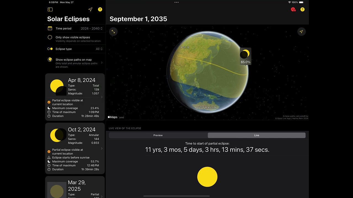This screenshot has width=353, height=198.
Task: Switch to the Live tab
Action: pyautogui.click(x=256, y=135)
